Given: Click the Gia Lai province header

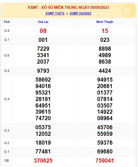Looking at the screenshot, I should pos(43,22).
